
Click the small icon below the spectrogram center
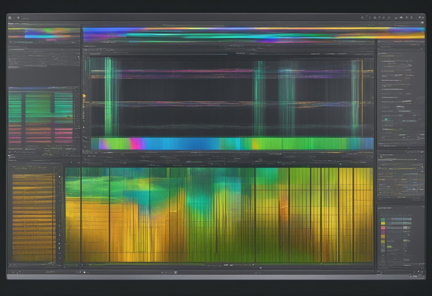[x=260, y=267]
